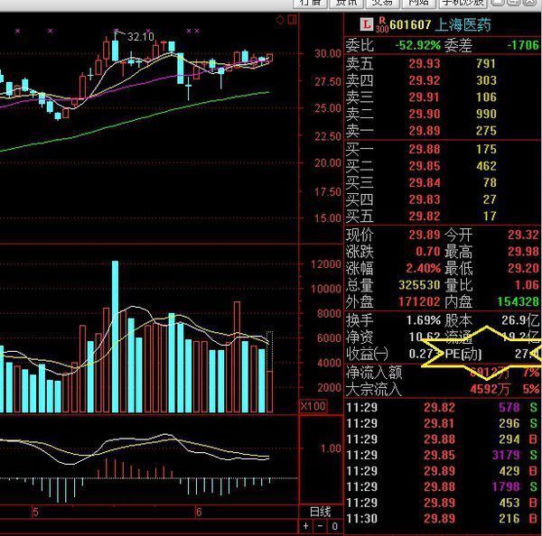The image size is (542, 536).
Task: Select the 买一 bid price 29.88 row
Action: (x=443, y=149)
